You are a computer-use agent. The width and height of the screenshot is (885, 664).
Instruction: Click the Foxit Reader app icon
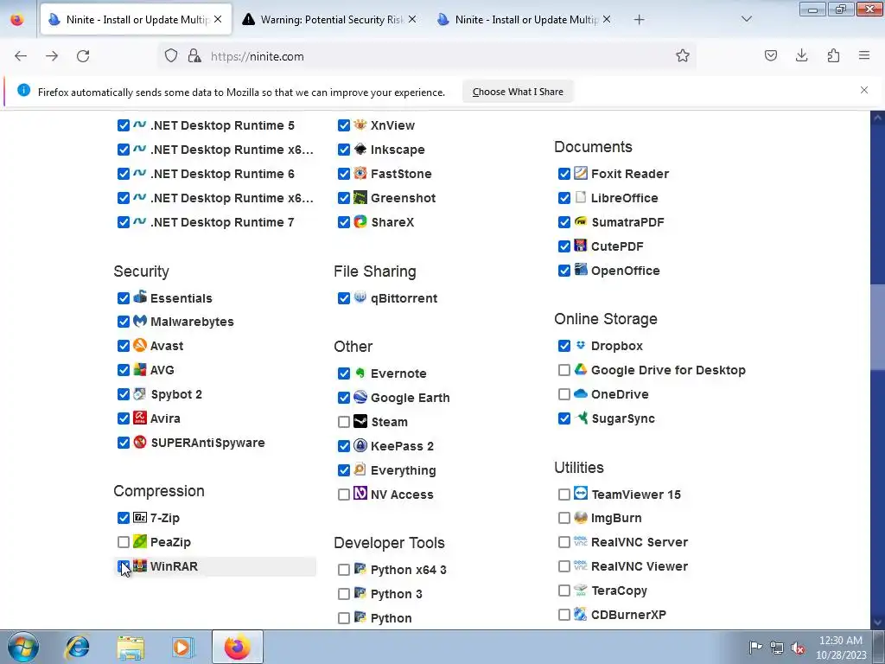[x=580, y=173]
